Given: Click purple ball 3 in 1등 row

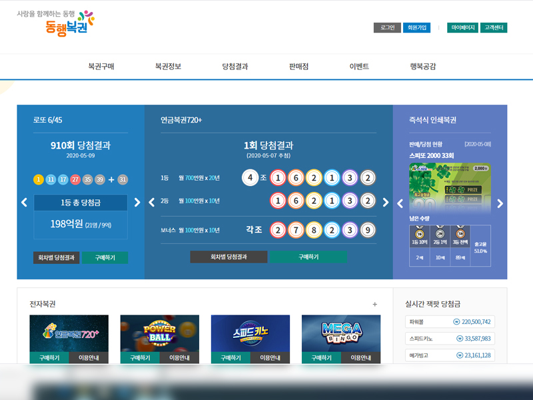Looking at the screenshot, I should 350,177.
